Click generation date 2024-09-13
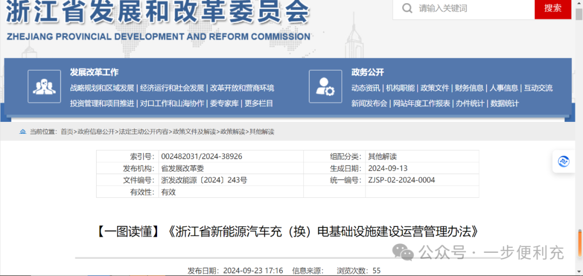This screenshot has height=276, width=583. tap(388, 168)
